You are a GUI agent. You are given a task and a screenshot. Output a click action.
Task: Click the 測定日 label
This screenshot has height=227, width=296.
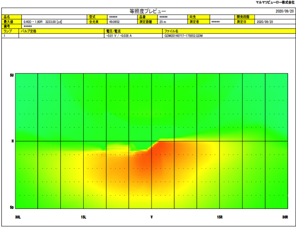[x=241, y=22]
